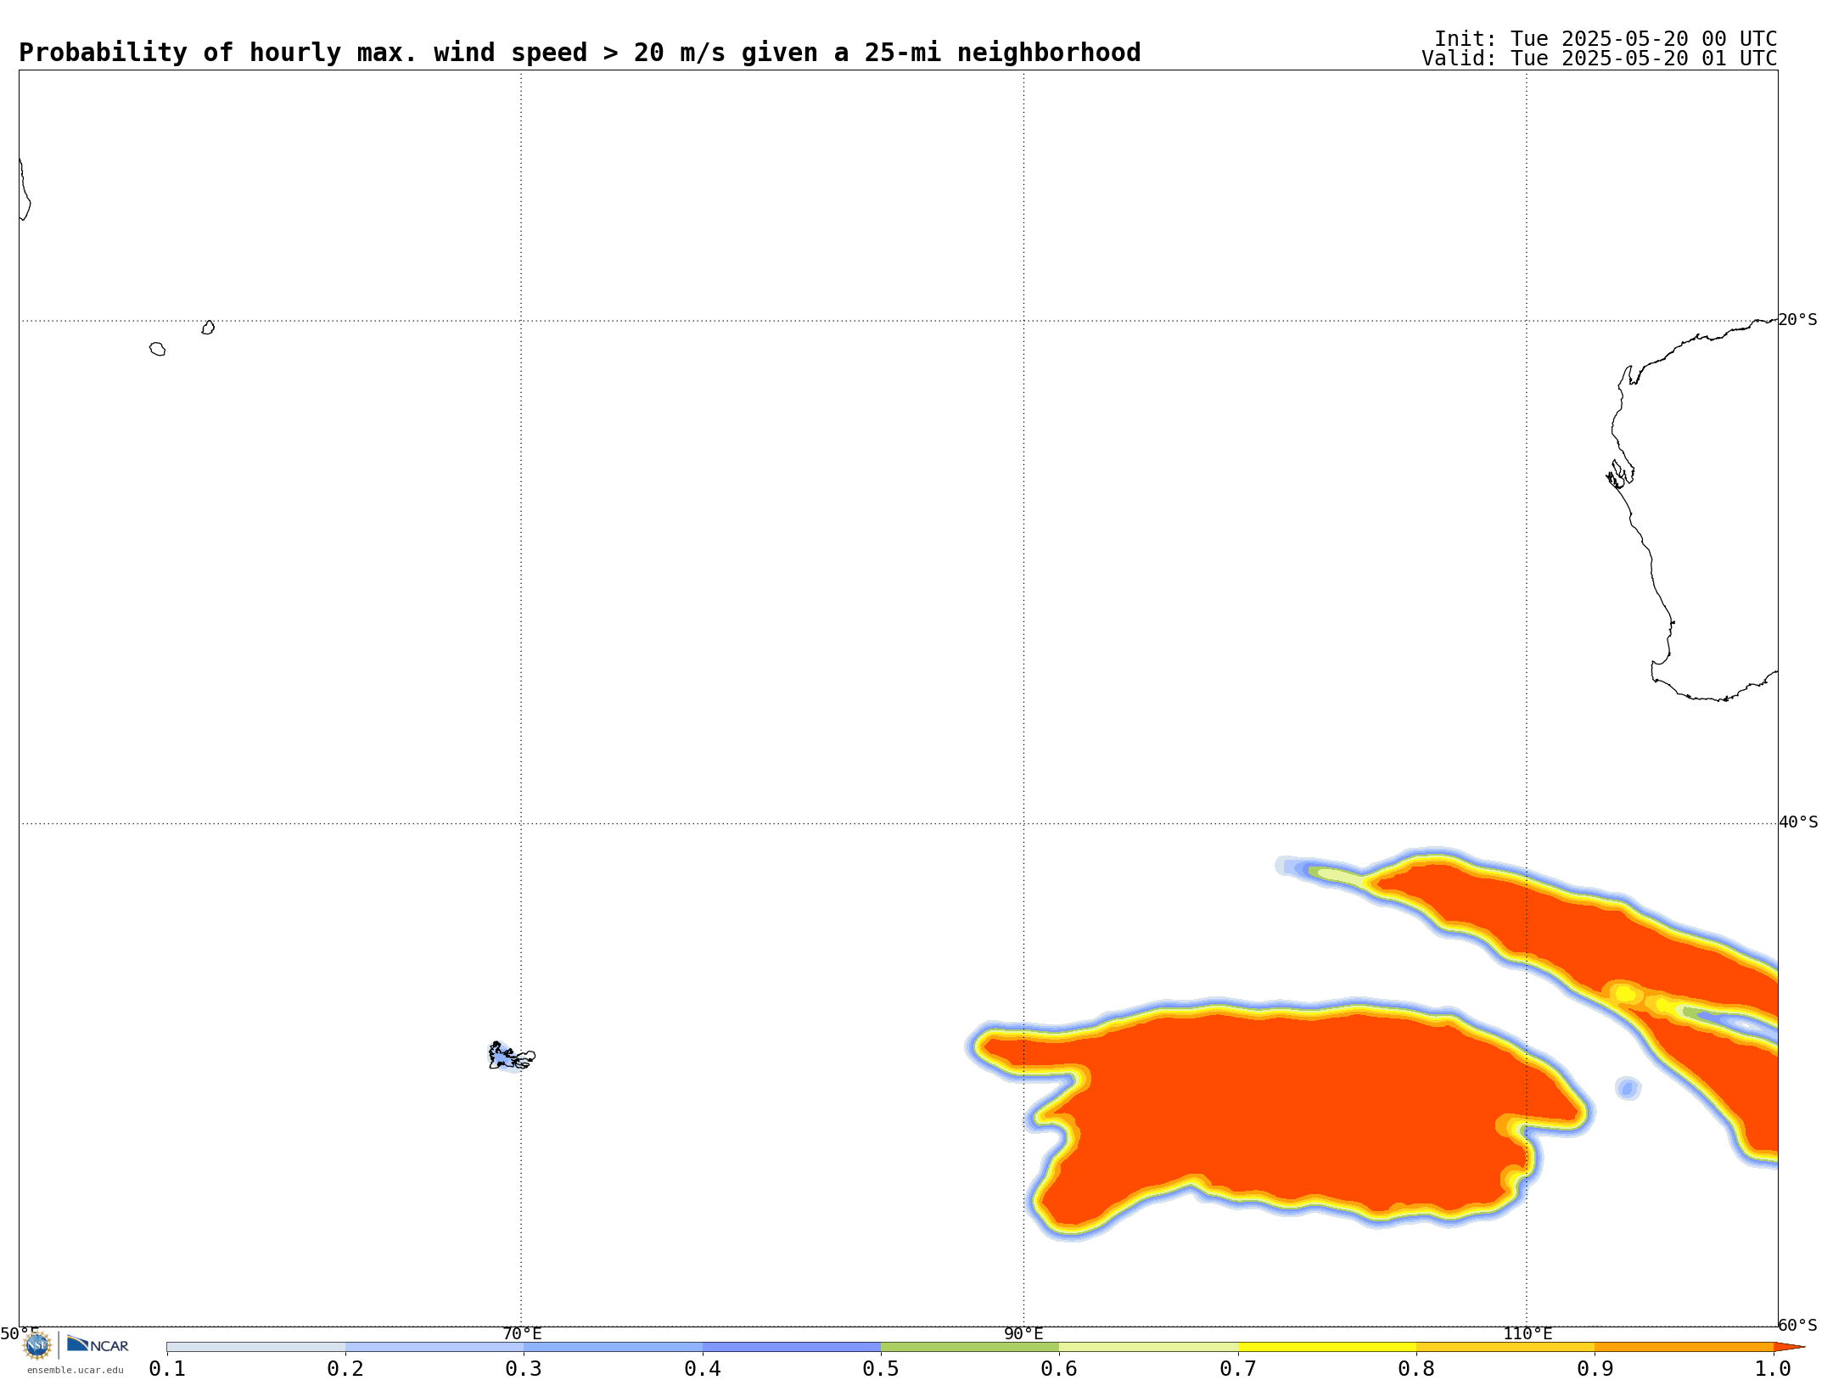Click the 90°E longitude label
This screenshot has width=1833, height=1380.
pos(1023,1333)
